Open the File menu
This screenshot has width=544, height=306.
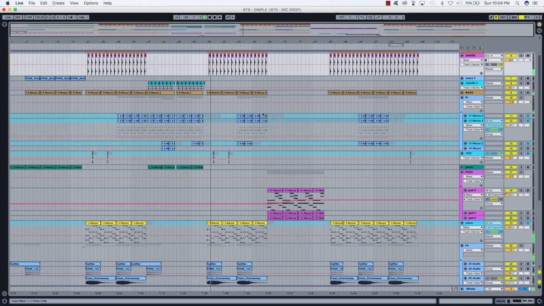[32, 3]
